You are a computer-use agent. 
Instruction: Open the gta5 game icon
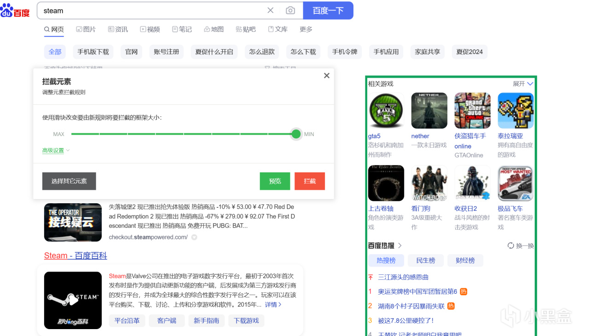(386, 111)
